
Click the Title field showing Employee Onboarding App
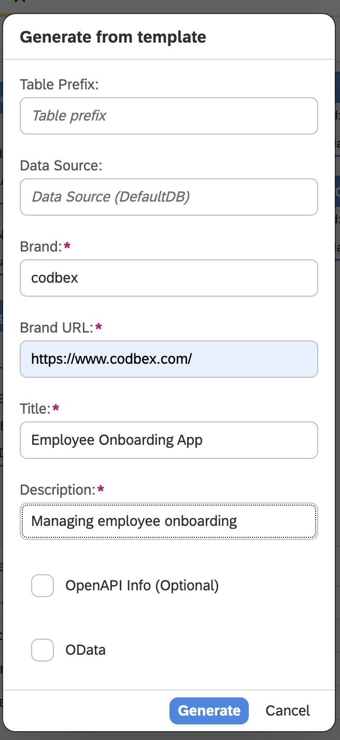(169, 440)
